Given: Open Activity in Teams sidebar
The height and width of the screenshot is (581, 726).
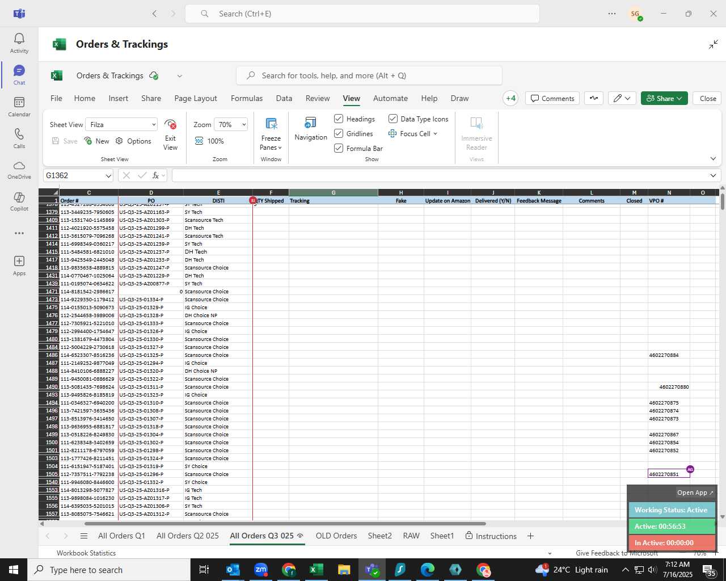Looking at the screenshot, I should [x=19, y=43].
